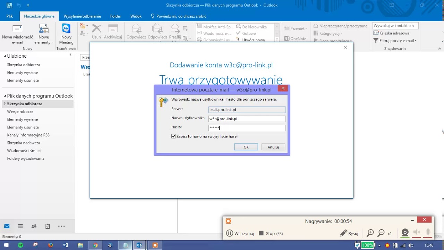The width and height of the screenshot is (444, 250).
Task: Click Powiedz mi, co chcesz zrobić box
Action: 178,16
